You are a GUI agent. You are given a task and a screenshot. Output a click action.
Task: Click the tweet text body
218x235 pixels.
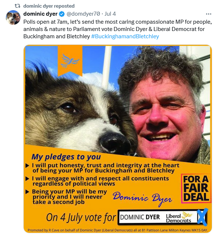coord(117,29)
